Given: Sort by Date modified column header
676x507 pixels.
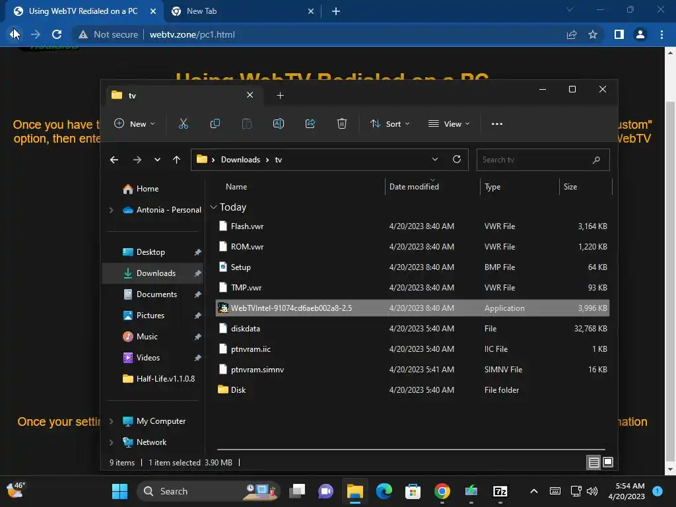Looking at the screenshot, I should tap(414, 187).
